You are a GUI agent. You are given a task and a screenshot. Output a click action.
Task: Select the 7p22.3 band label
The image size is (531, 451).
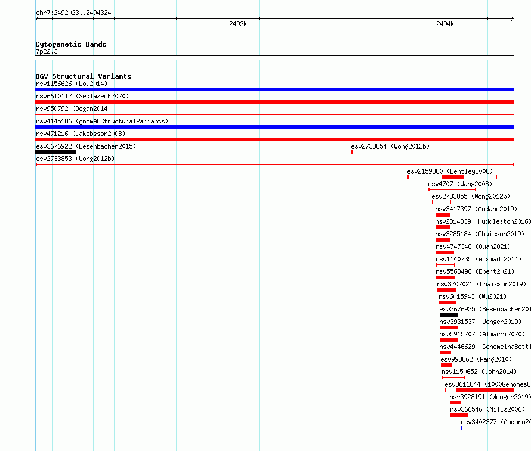[47, 51]
